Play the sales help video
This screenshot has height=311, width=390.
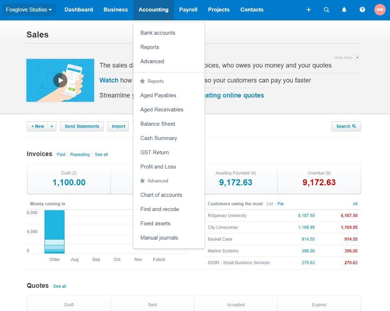[x=60, y=80]
